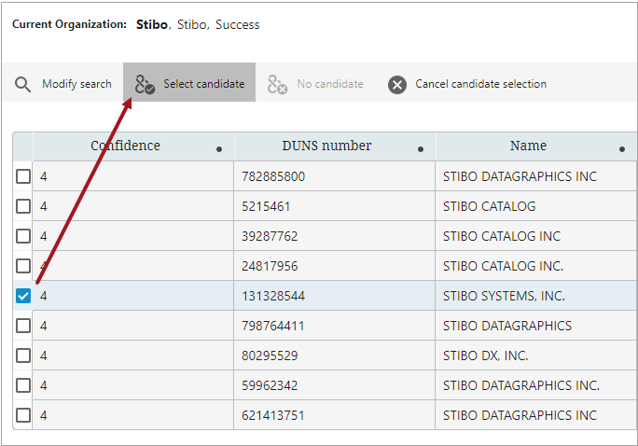Open the Name column options dot
This screenshot has height=446, width=638.
622,149
